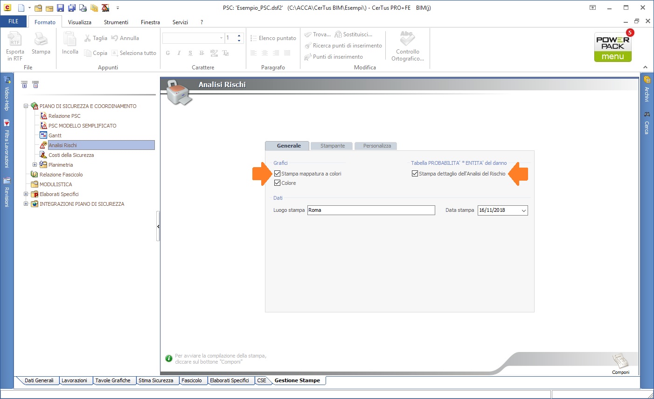Expand the Elaborati Specifici tree node
Viewport: 654px width, 399px height.
tap(26, 194)
